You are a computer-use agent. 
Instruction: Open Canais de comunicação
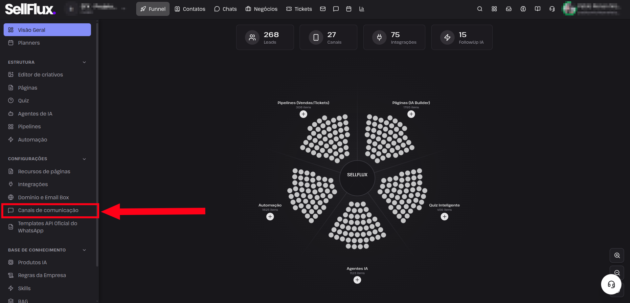pos(47,210)
